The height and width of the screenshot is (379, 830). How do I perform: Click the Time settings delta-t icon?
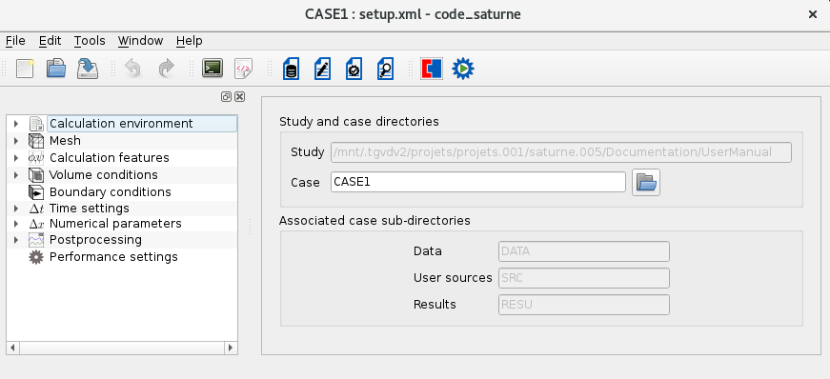36,208
